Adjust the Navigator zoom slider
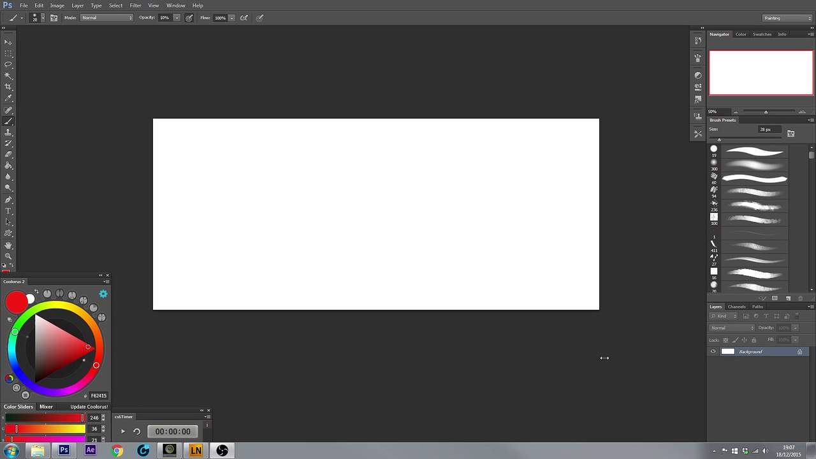Screen dimensions: 816x459 tap(766, 112)
